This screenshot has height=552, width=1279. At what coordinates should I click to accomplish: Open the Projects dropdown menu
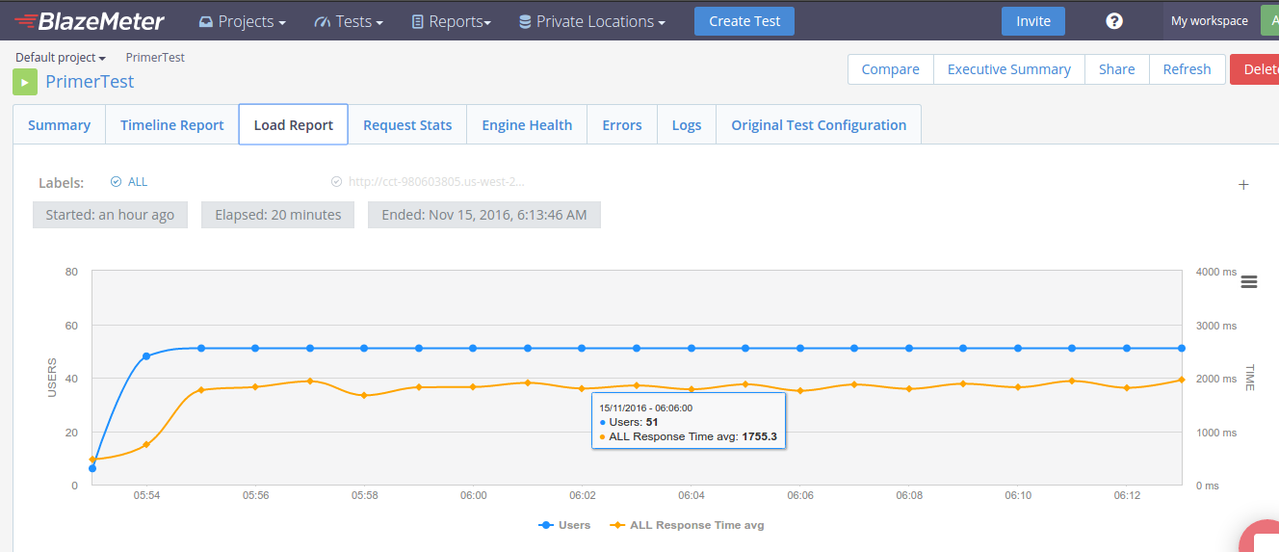click(242, 21)
